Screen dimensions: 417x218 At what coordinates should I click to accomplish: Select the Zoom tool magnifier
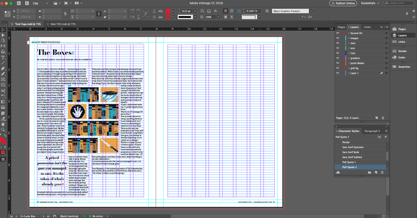coord(3,130)
